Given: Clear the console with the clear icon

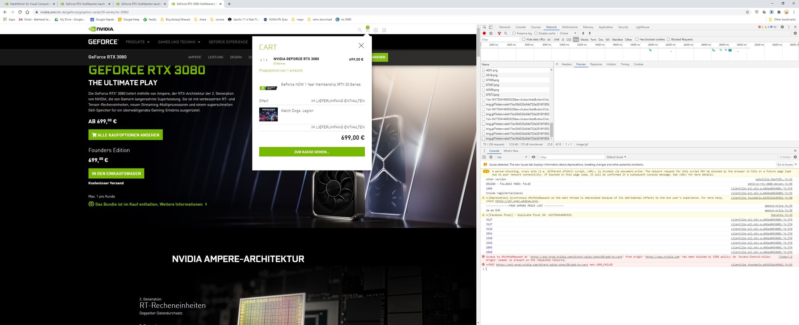Looking at the screenshot, I should [x=491, y=157].
